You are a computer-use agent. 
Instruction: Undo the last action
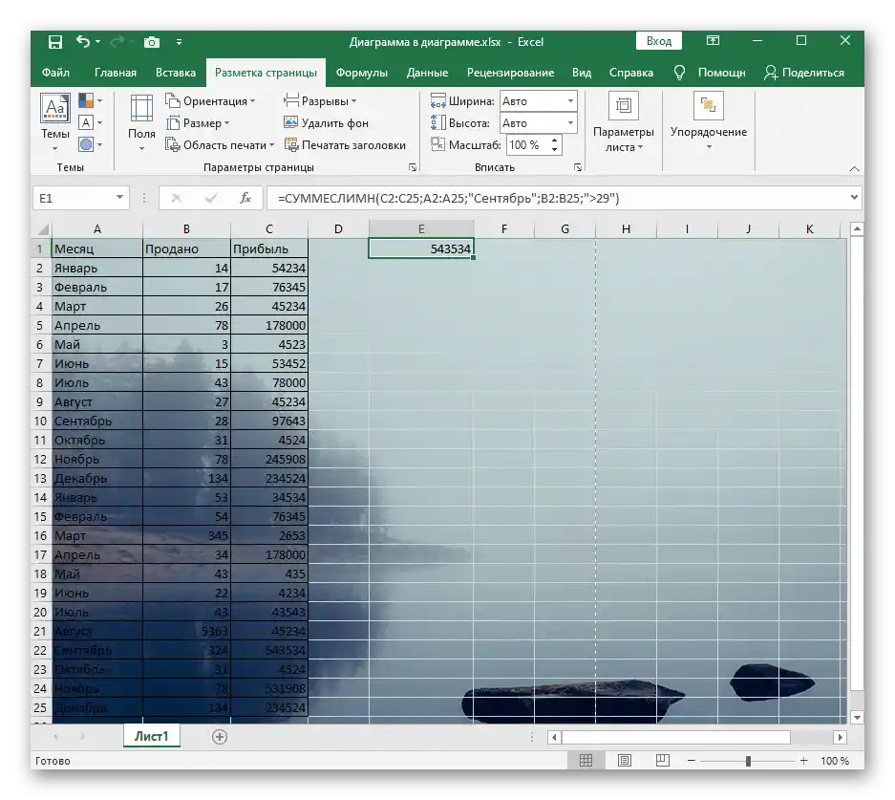[83, 42]
